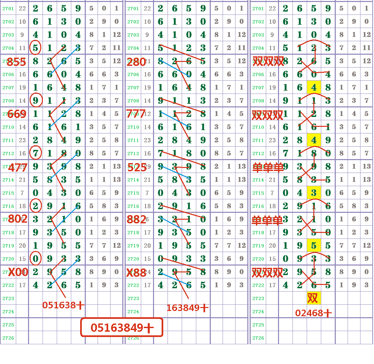
Task: Select the red 051638+ text
Action: click(63, 305)
